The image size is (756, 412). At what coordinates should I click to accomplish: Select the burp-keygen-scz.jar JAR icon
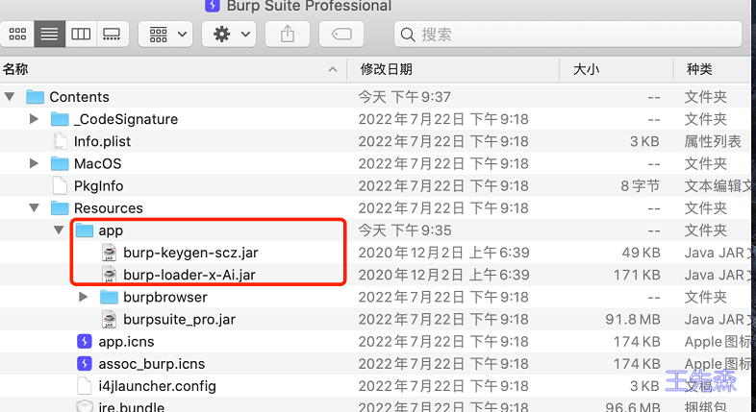pos(110,253)
